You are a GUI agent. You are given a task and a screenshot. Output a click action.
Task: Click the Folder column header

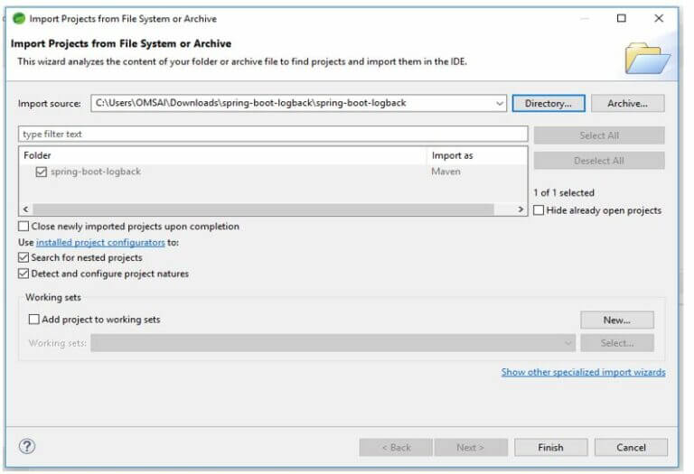(x=223, y=155)
